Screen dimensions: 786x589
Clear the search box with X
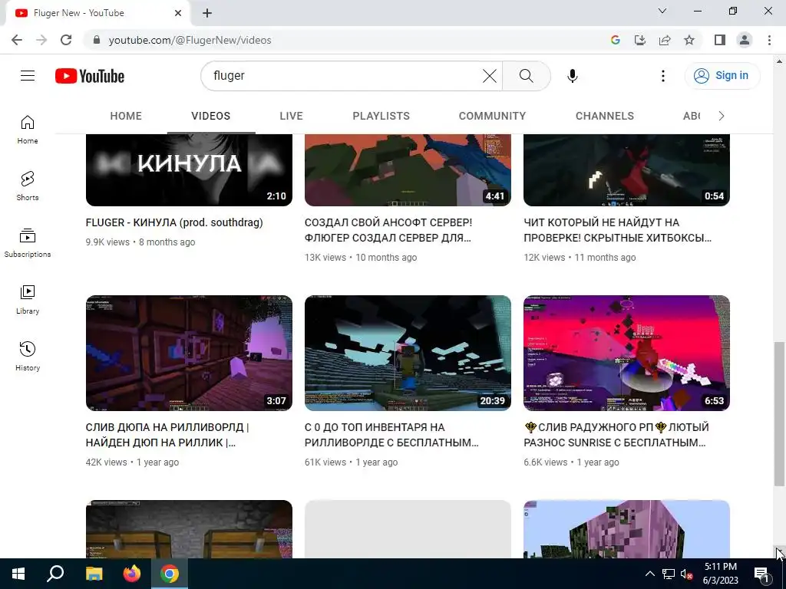[x=489, y=76]
